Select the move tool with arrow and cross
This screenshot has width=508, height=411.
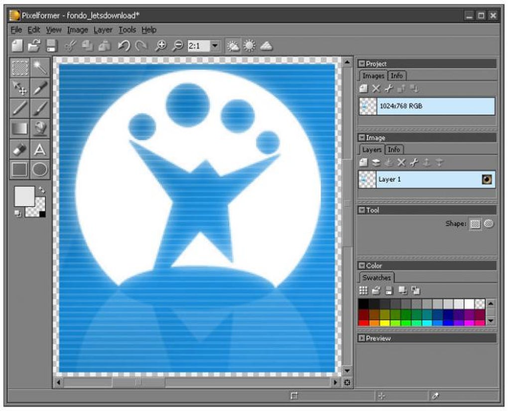[20, 88]
